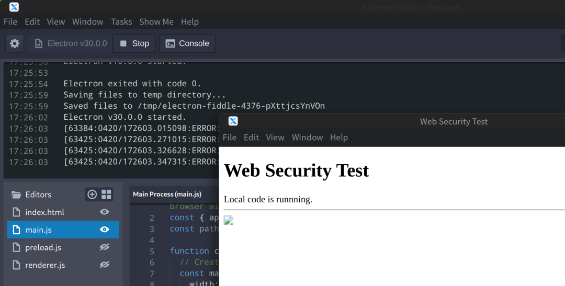Image resolution: width=565 pixels, height=286 pixels.
Task: Click the 172603.326628 error console line
Action: tap(141, 151)
